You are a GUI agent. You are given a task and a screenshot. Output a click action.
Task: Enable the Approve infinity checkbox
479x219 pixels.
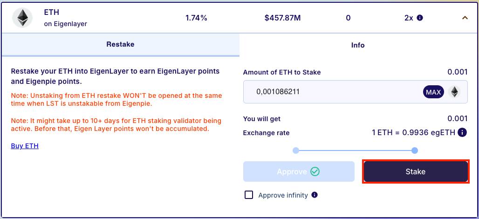point(249,195)
